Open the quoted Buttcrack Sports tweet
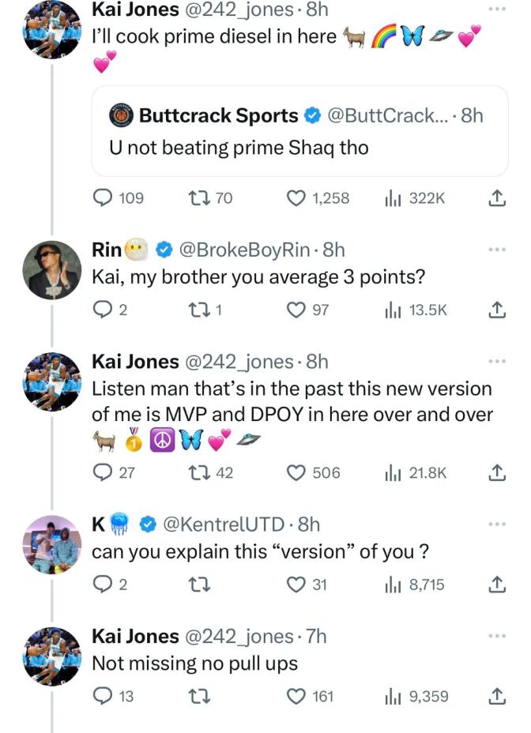The image size is (531, 733). [299, 131]
